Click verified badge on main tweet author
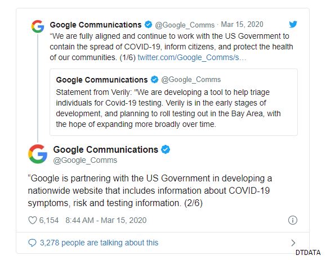The height and width of the screenshot is (260, 326). pos(166,149)
